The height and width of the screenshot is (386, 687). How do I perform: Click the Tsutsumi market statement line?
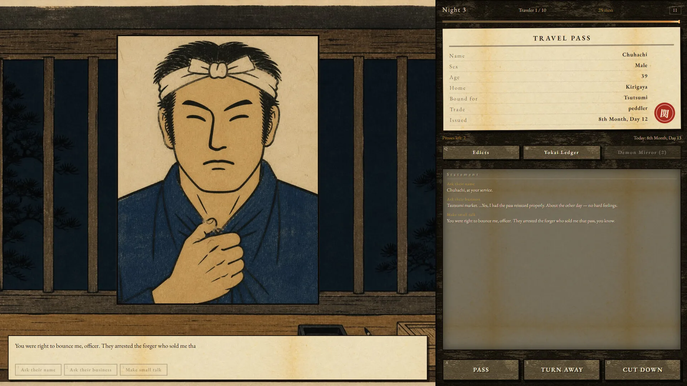tap(532, 206)
